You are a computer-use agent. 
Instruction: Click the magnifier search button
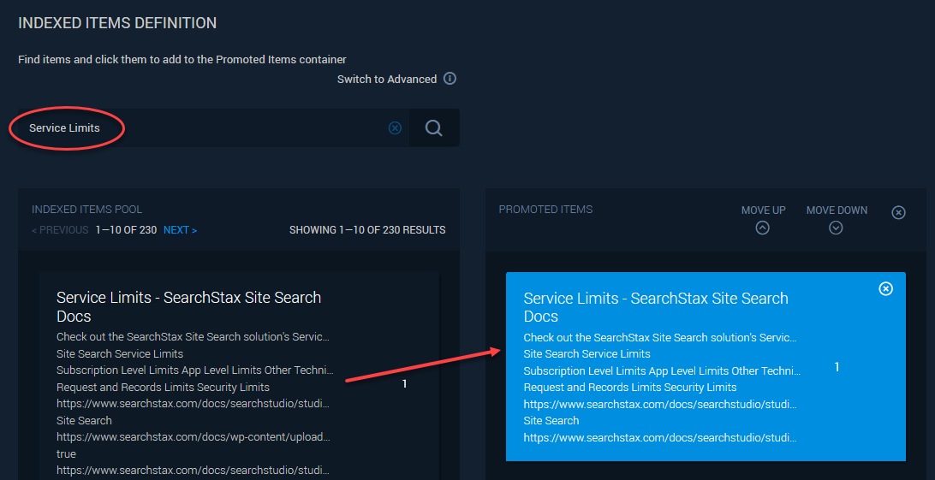[x=434, y=128]
